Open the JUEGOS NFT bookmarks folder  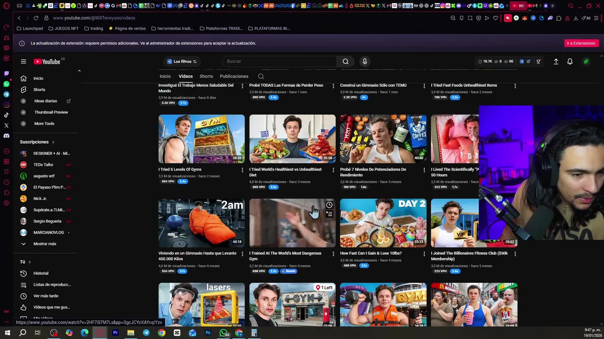pos(63,28)
